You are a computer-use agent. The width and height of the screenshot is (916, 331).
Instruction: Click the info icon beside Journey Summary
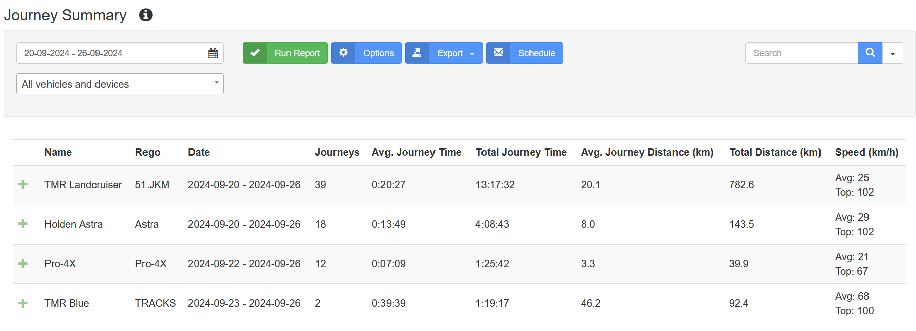pos(146,15)
